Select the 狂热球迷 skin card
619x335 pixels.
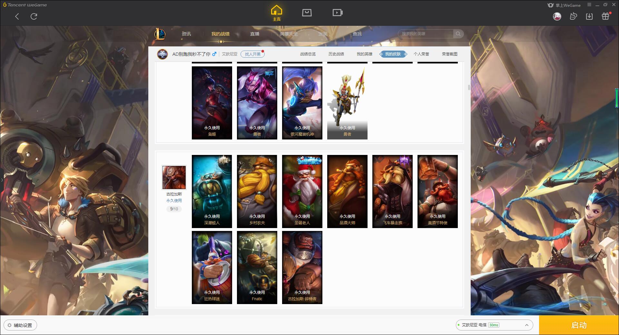(212, 267)
